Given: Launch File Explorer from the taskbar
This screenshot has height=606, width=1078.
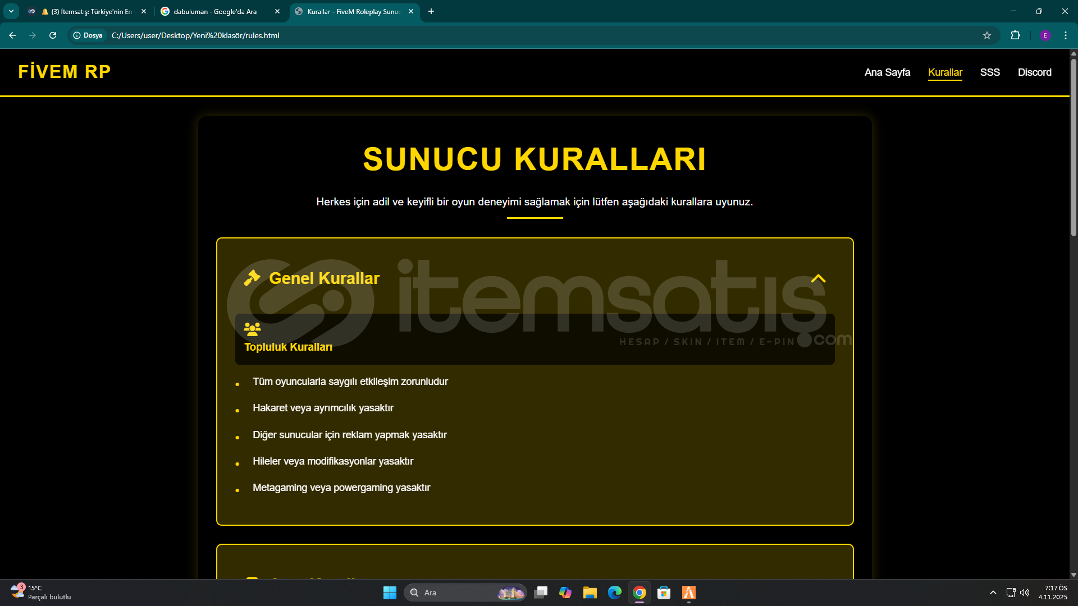Looking at the screenshot, I should point(590,593).
